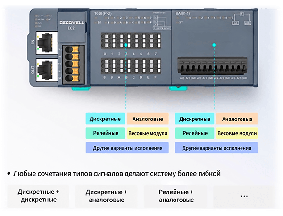Select 'Аналоговые' box under the 16DI module
The image size is (283, 216).
point(148,119)
